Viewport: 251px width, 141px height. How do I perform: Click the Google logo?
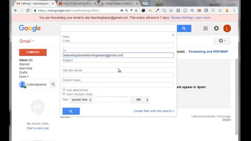point(30,28)
